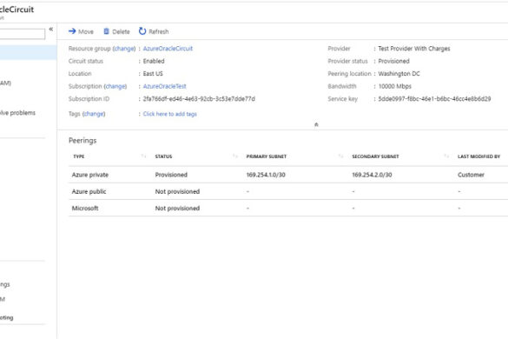Select the highlighted Overview sidebar item
This screenshot has width=508, height=339.
pyautogui.click(x=28, y=52)
